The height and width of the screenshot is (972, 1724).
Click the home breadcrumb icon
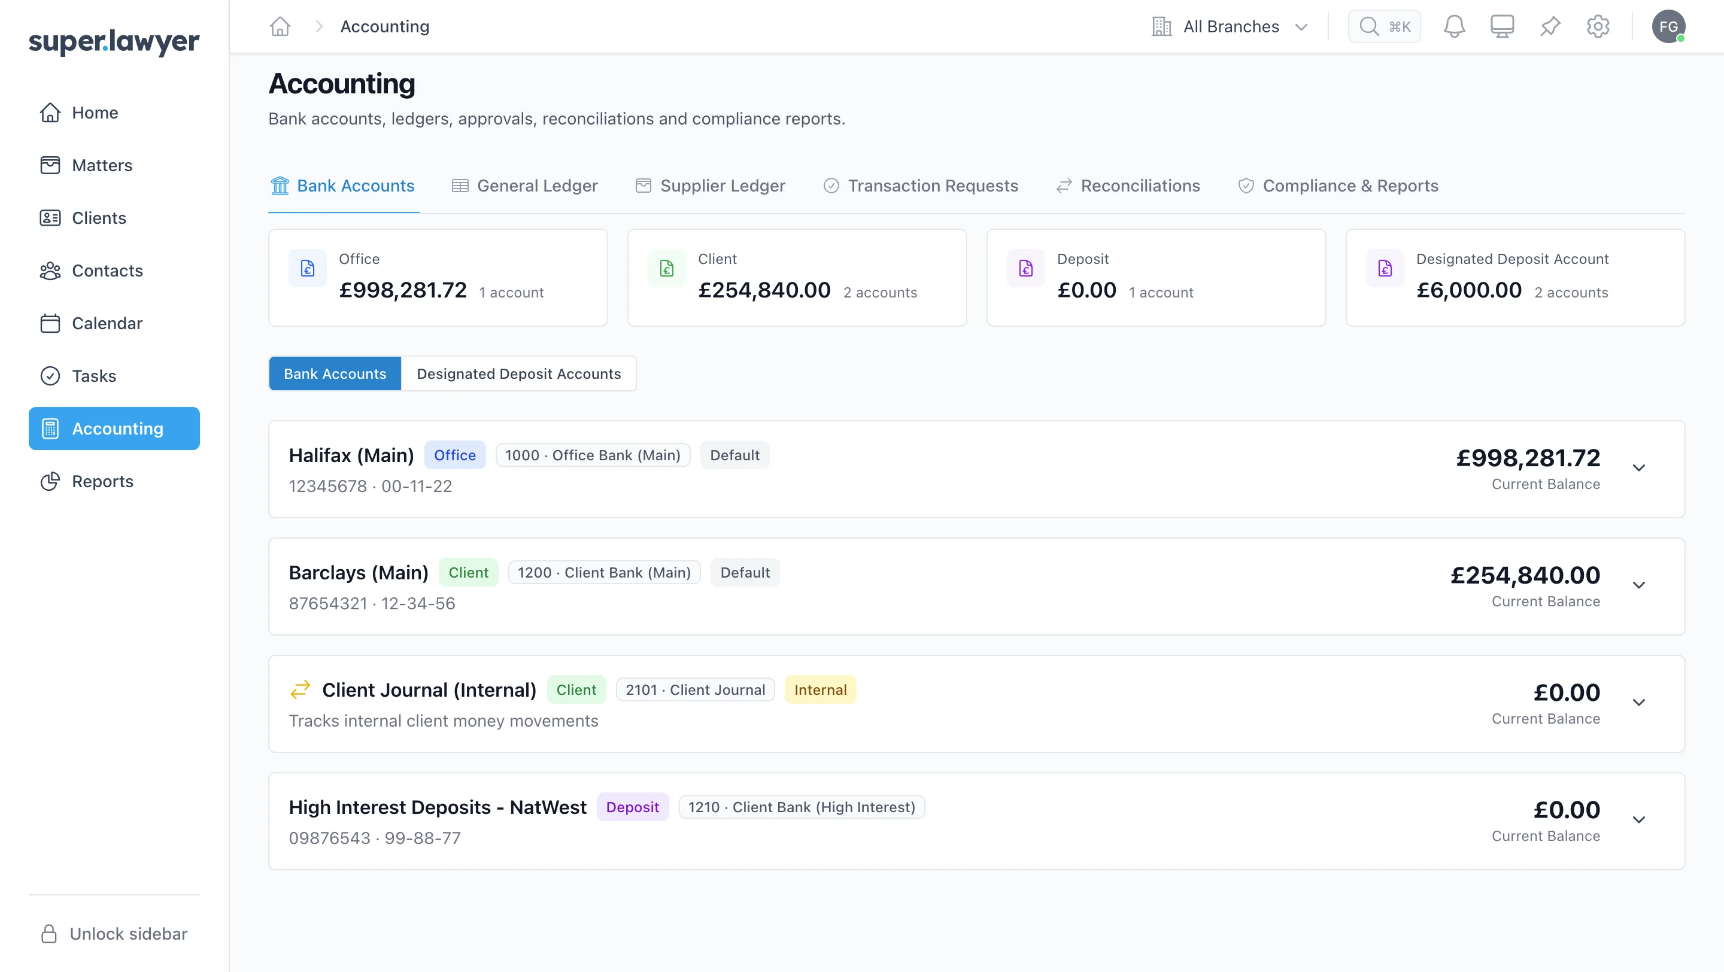pyautogui.click(x=280, y=27)
